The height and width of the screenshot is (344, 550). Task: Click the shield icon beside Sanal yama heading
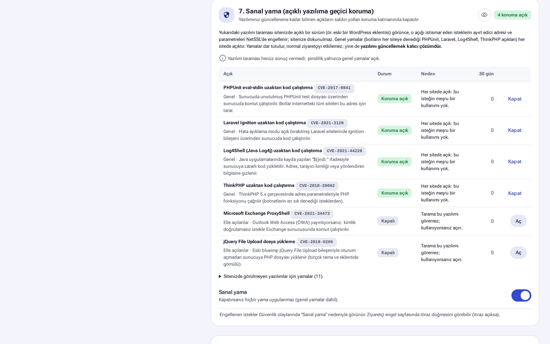[x=226, y=15]
